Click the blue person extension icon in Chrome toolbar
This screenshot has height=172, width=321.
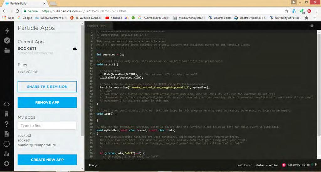pos(294,11)
